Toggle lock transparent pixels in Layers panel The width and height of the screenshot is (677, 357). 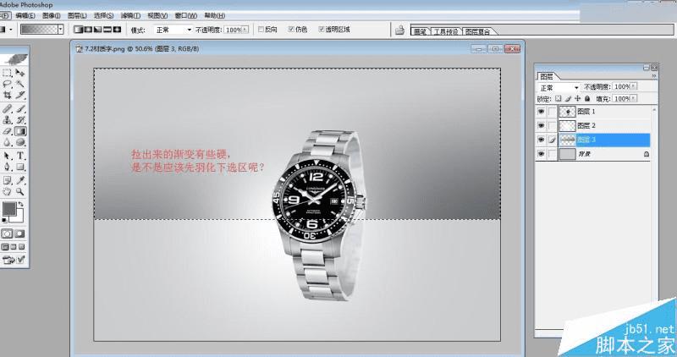(x=558, y=99)
